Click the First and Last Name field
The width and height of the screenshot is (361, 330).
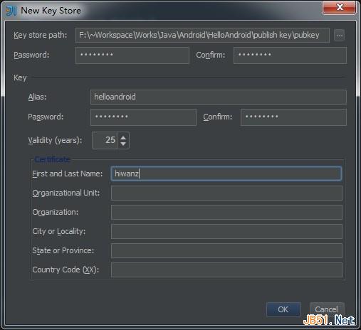pos(226,174)
